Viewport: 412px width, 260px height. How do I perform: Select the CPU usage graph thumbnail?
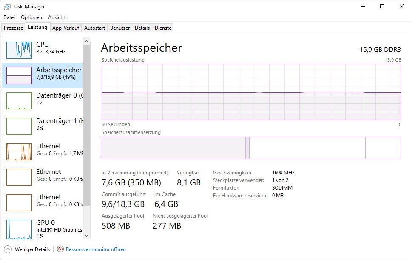pos(19,50)
